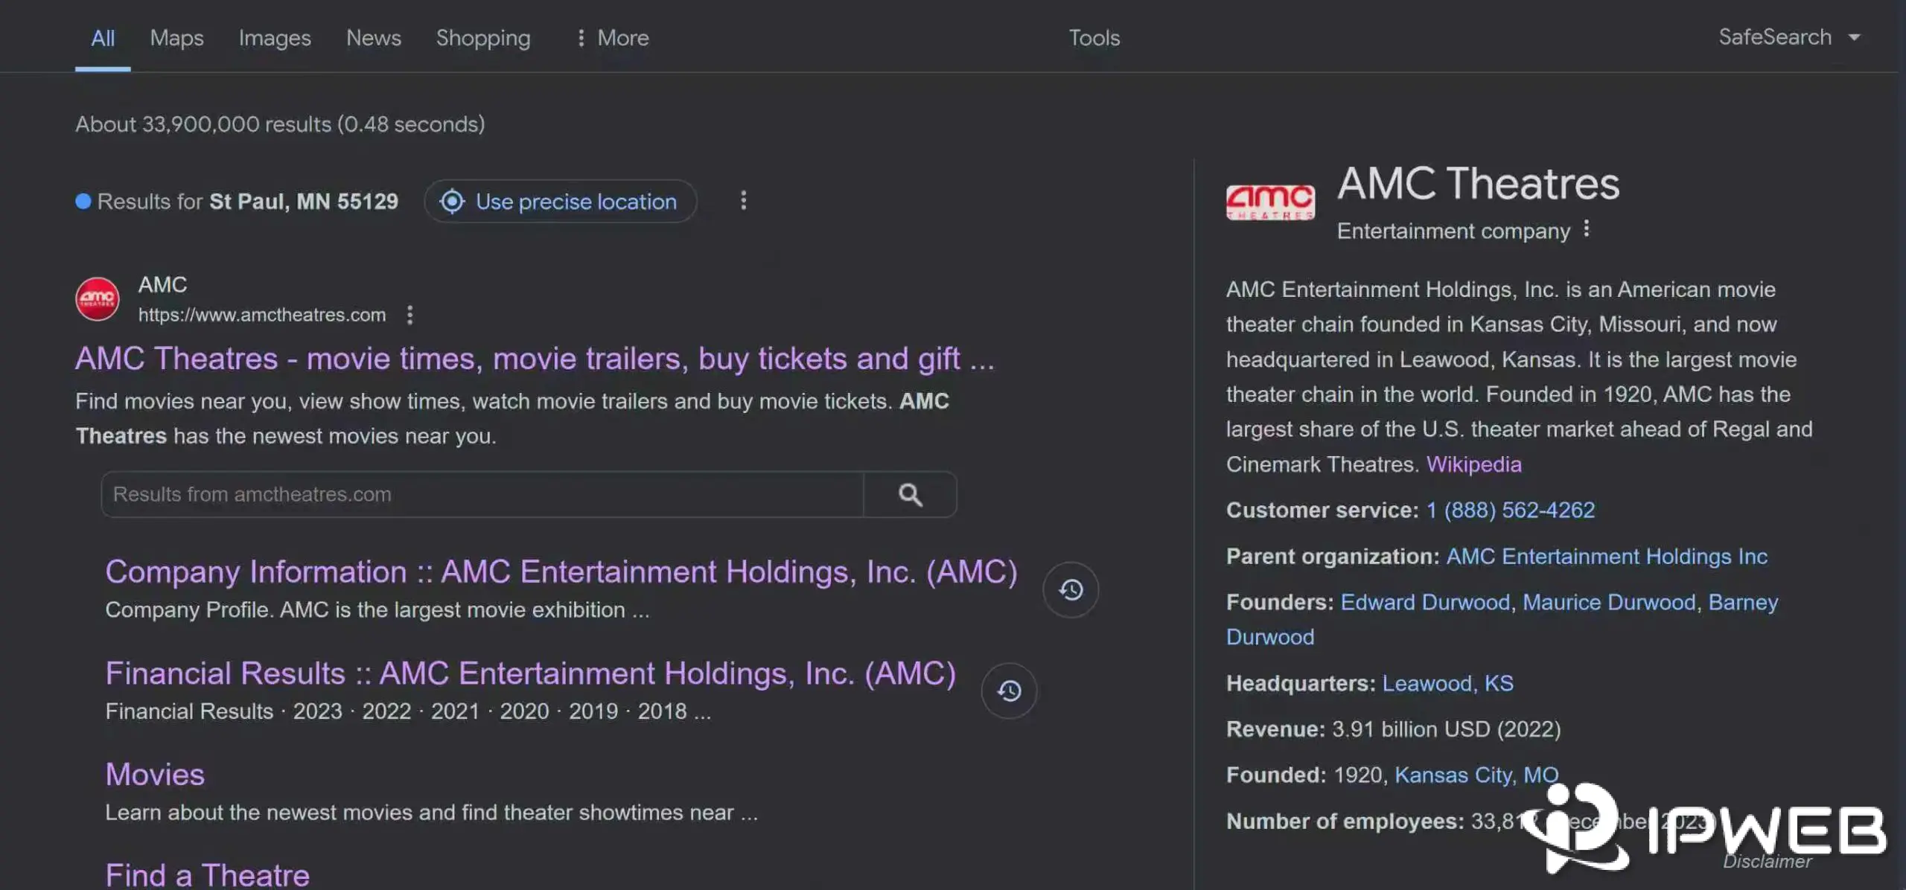The image size is (1906, 890).
Task: Click the AMC Theatres logo in knowledge panel
Action: pos(1270,202)
